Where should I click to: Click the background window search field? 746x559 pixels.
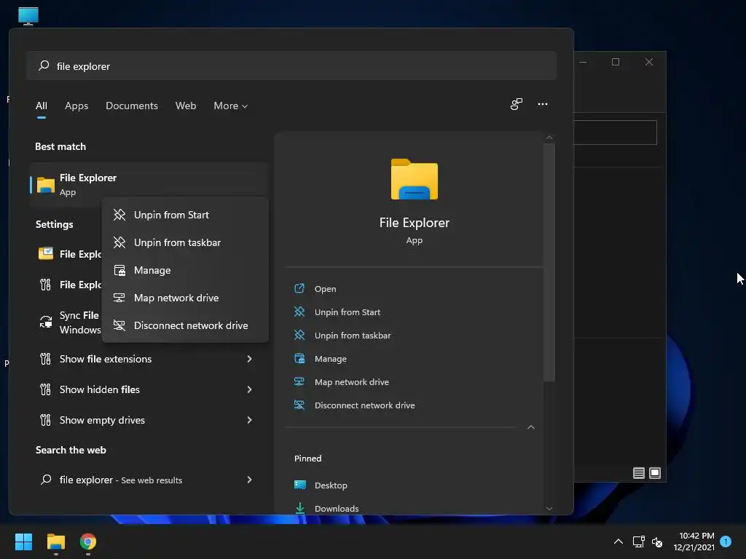pos(615,132)
